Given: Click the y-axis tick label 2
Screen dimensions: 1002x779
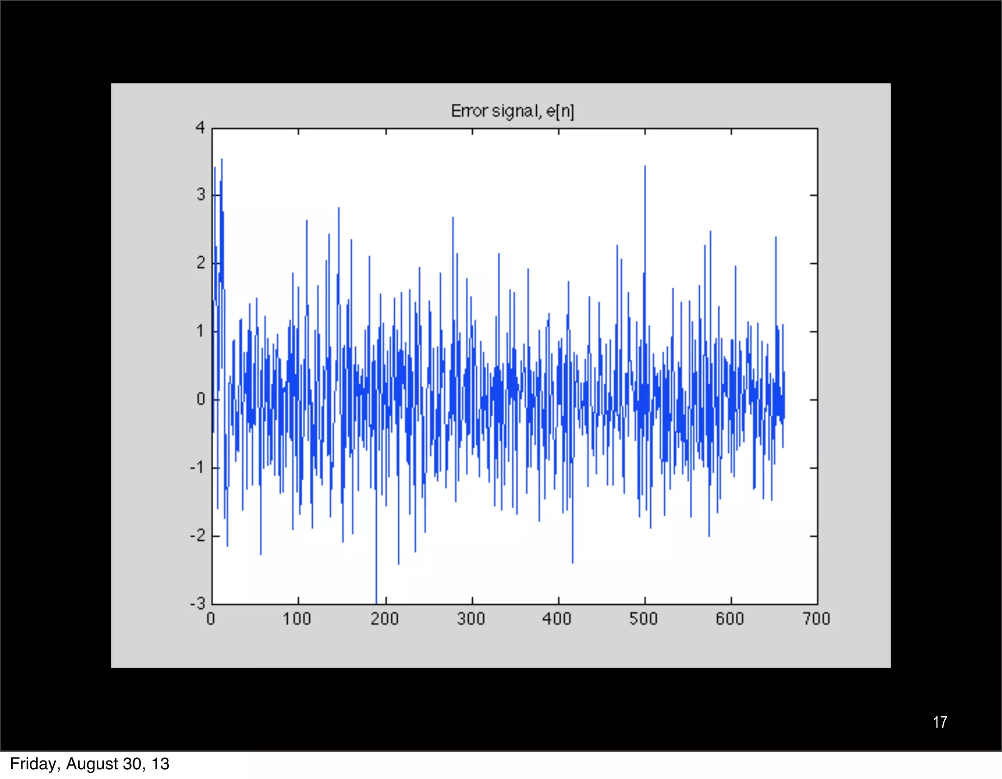Looking at the screenshot, I should (201, 263).
